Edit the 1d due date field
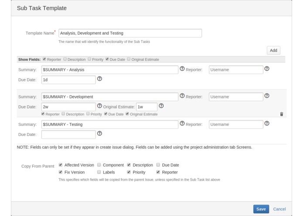The image size is (303, 216). point(68,80)
